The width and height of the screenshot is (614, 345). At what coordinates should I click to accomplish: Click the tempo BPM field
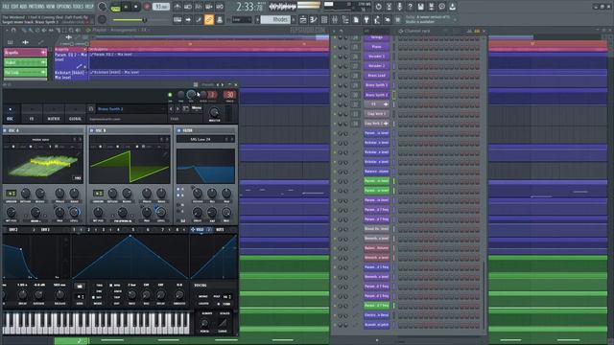point(161,7)
